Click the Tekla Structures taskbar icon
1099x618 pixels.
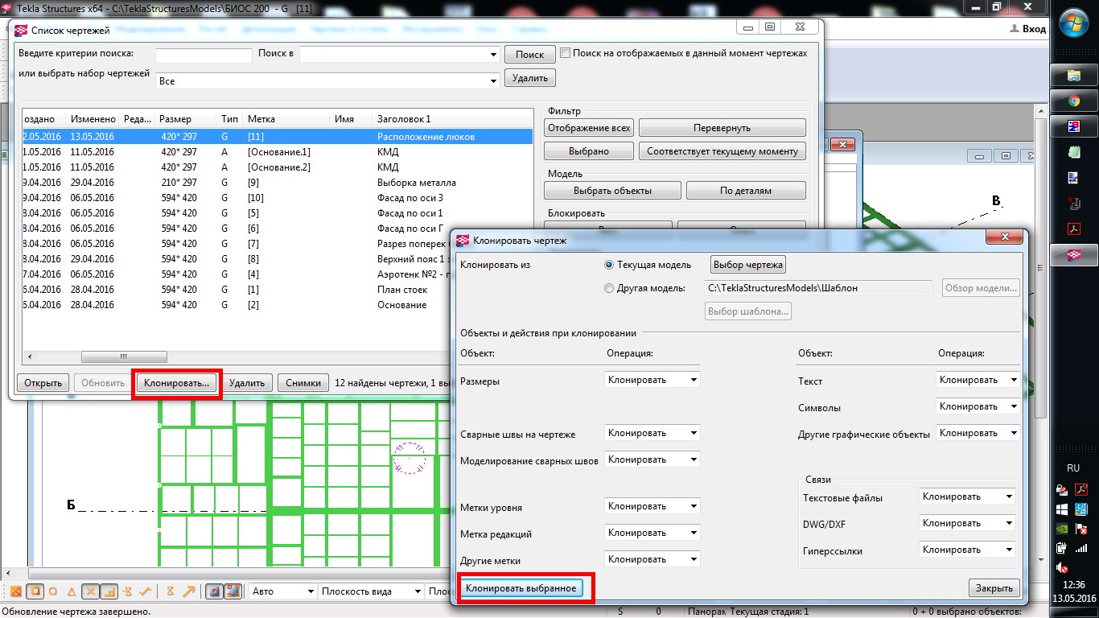(x=1073, y=254)
